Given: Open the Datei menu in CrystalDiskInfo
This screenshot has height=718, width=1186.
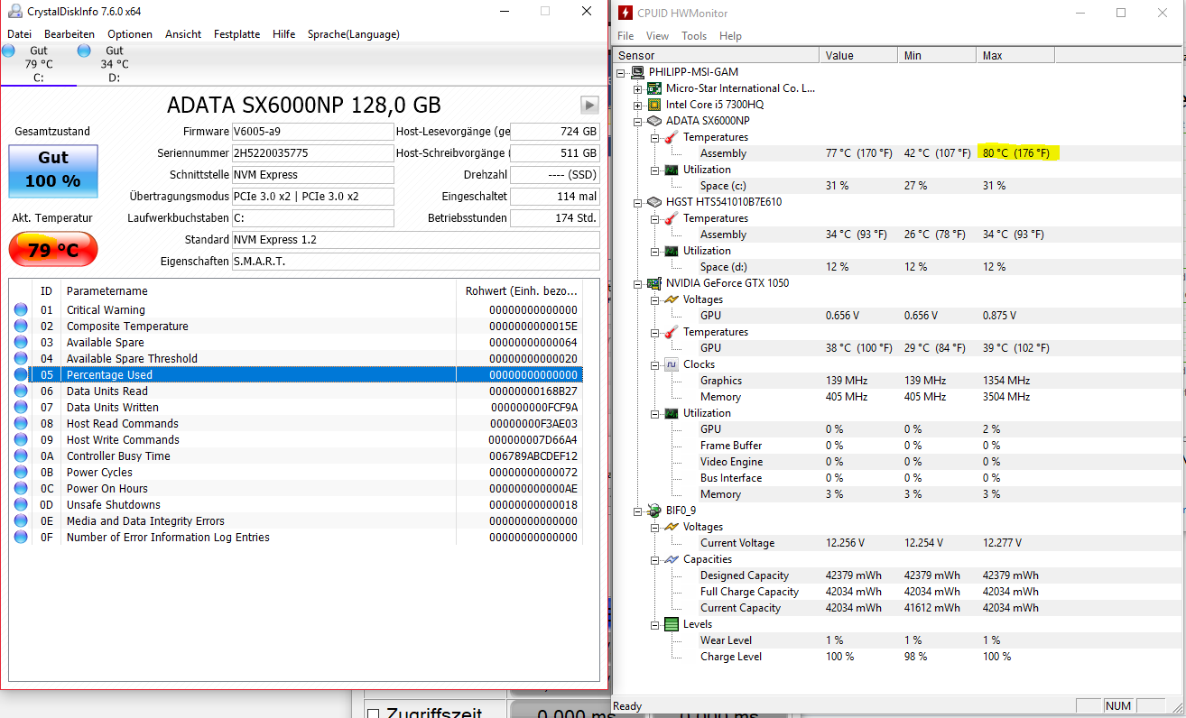Looking at the screenshot, I should [19, 34].
